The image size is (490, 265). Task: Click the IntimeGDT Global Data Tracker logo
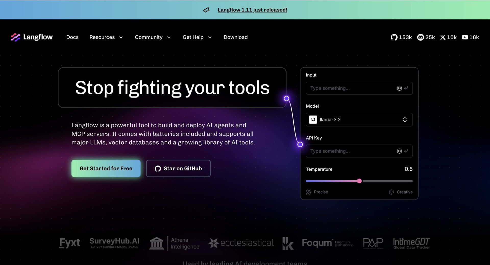point(411,243)
